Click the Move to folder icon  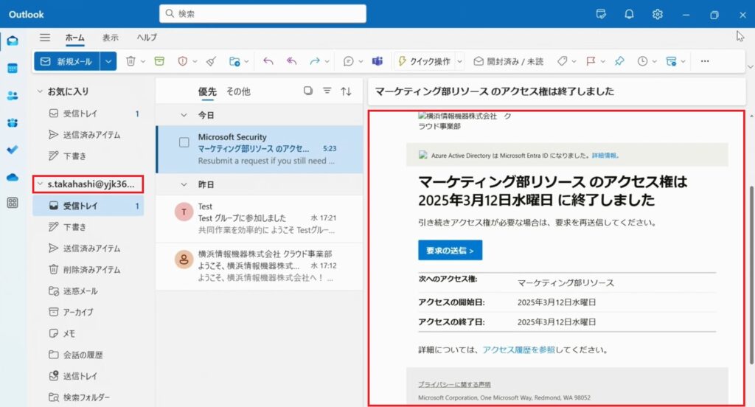point(234,61)
